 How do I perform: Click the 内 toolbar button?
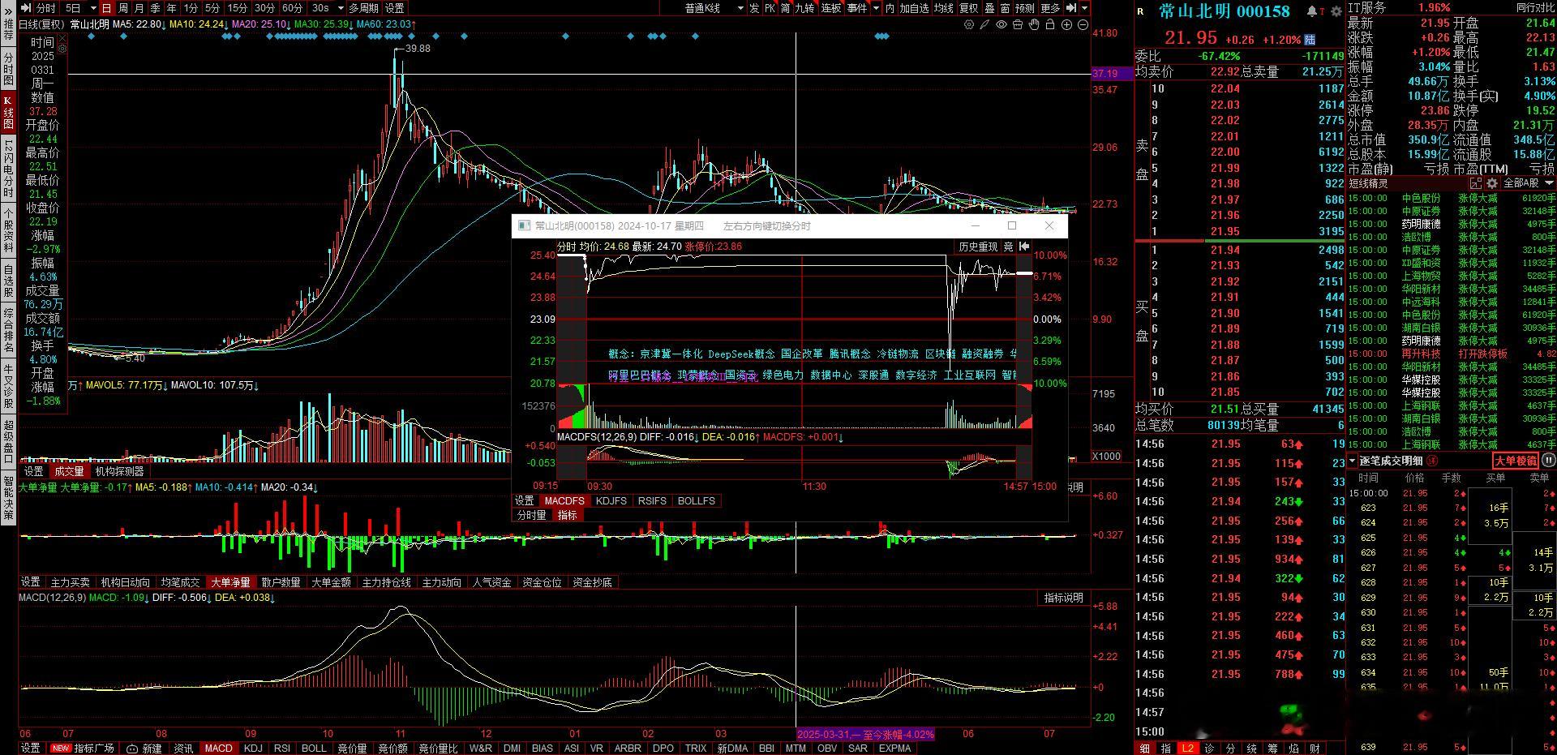pyautogui.click(x=890, y=8)
